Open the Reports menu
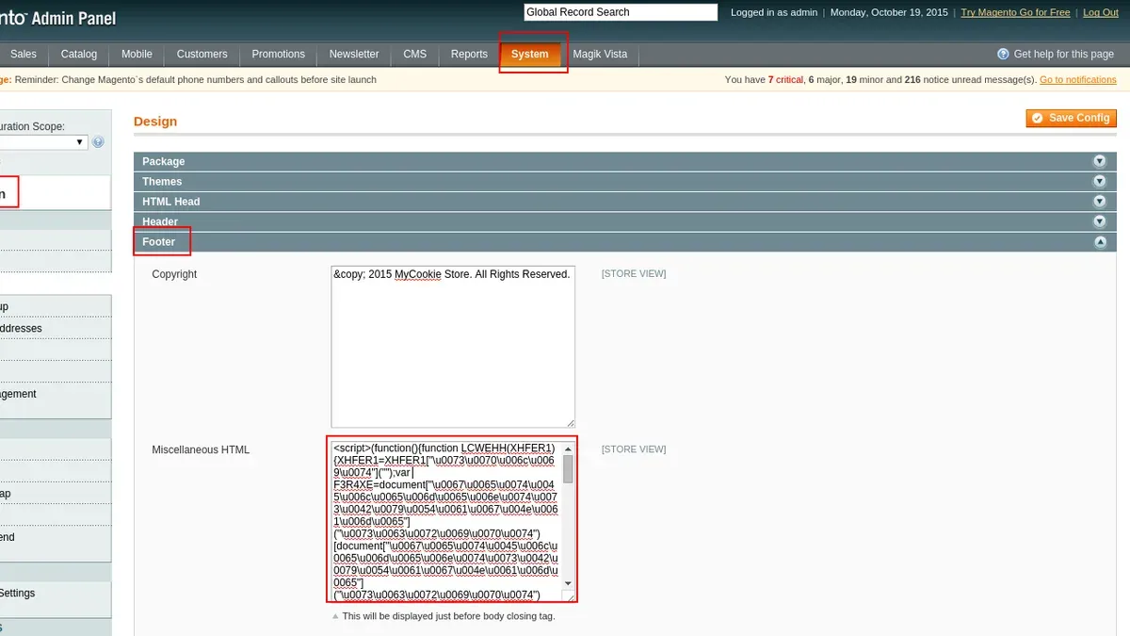This screenshot has height=636, width=1130. tap(469, 54)
